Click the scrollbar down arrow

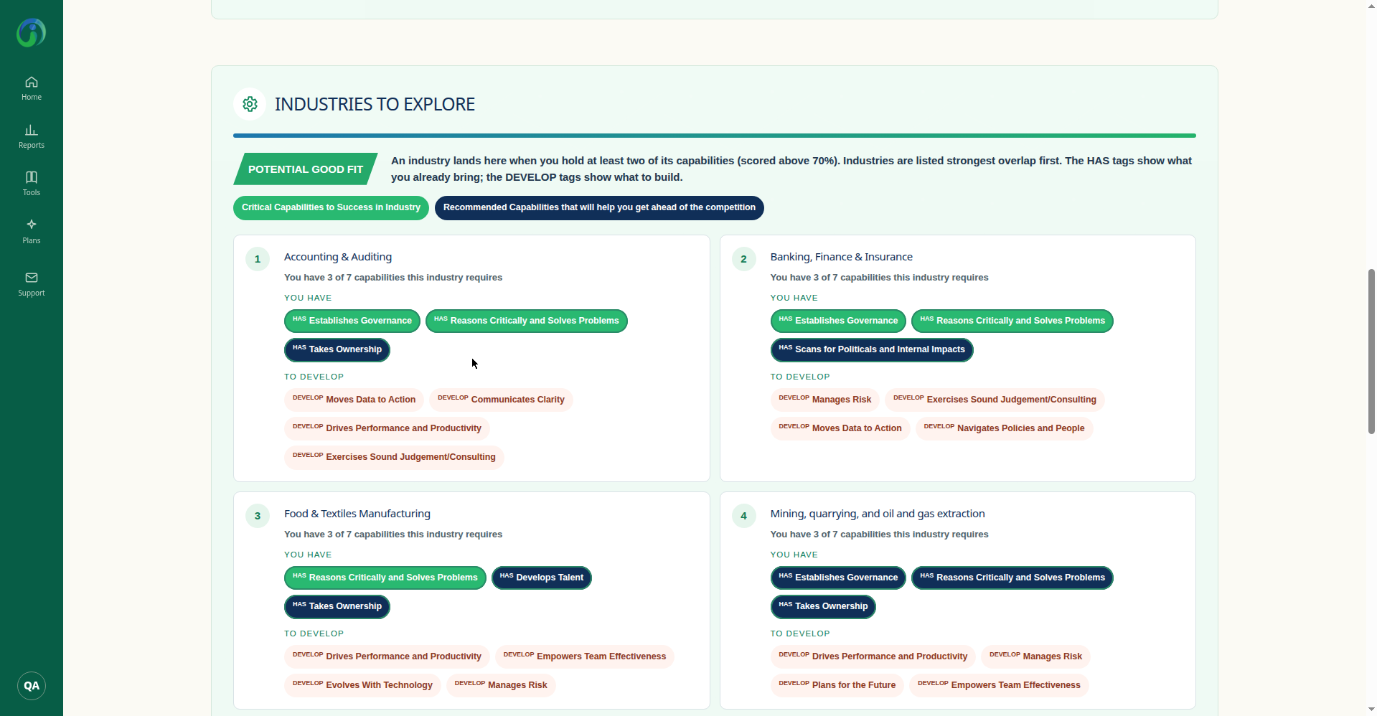pyautogui.click(x=1371, y=710)
